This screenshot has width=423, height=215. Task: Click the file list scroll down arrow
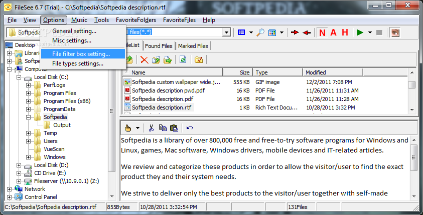tap(411, 109)
